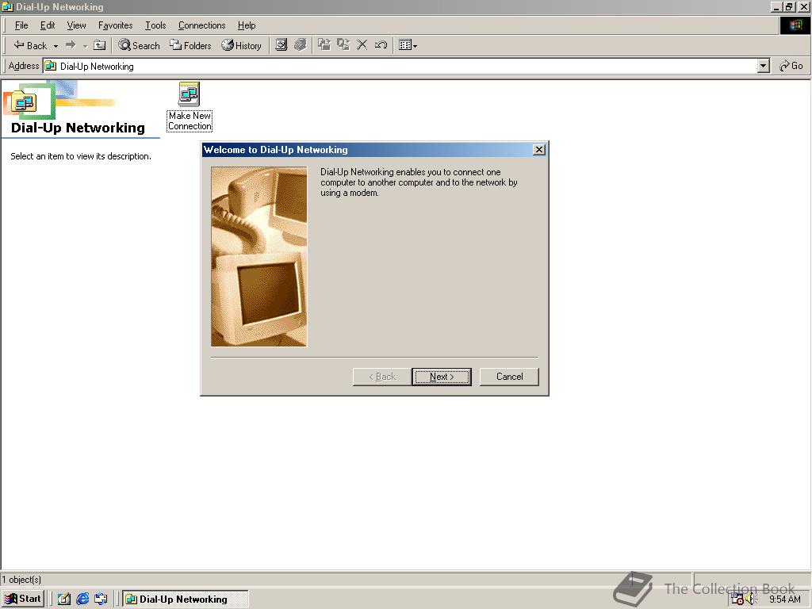Image resolution: width=812 pixels, height=609 pixels.
Task: Open the Back history dropdown arrow
Action: [56, 45]
